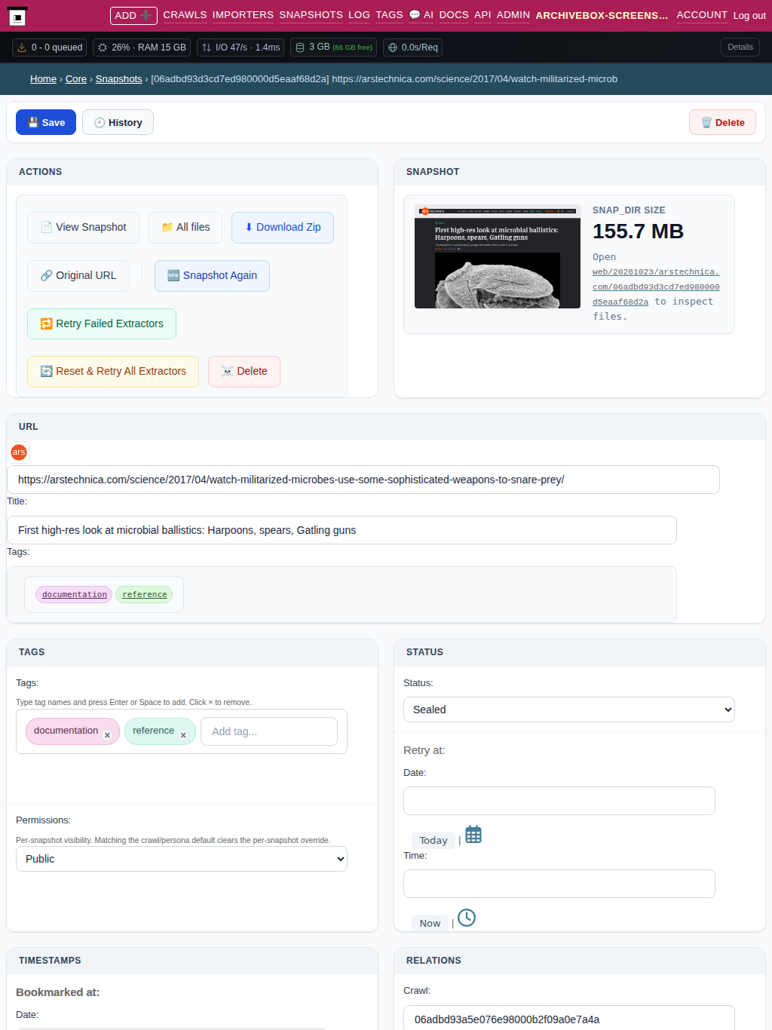Click Snapshot Again
Image resolution: width=772 pixels, height=1030 pixels.
pyautogui.click(x=212, y=275)
